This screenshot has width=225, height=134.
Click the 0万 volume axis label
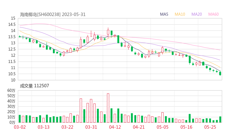[x=12, y=122]
